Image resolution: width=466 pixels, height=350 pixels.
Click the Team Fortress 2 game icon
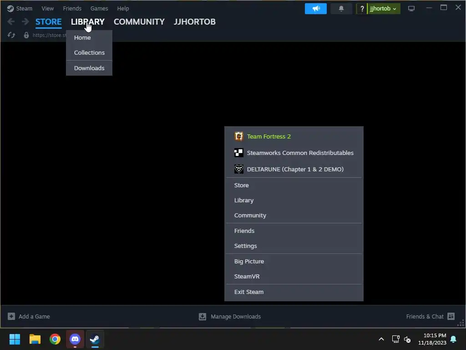pos(238,136)
